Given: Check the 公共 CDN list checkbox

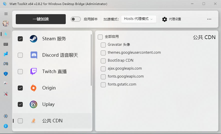Looking at the screenshot, I should point(20,121).
